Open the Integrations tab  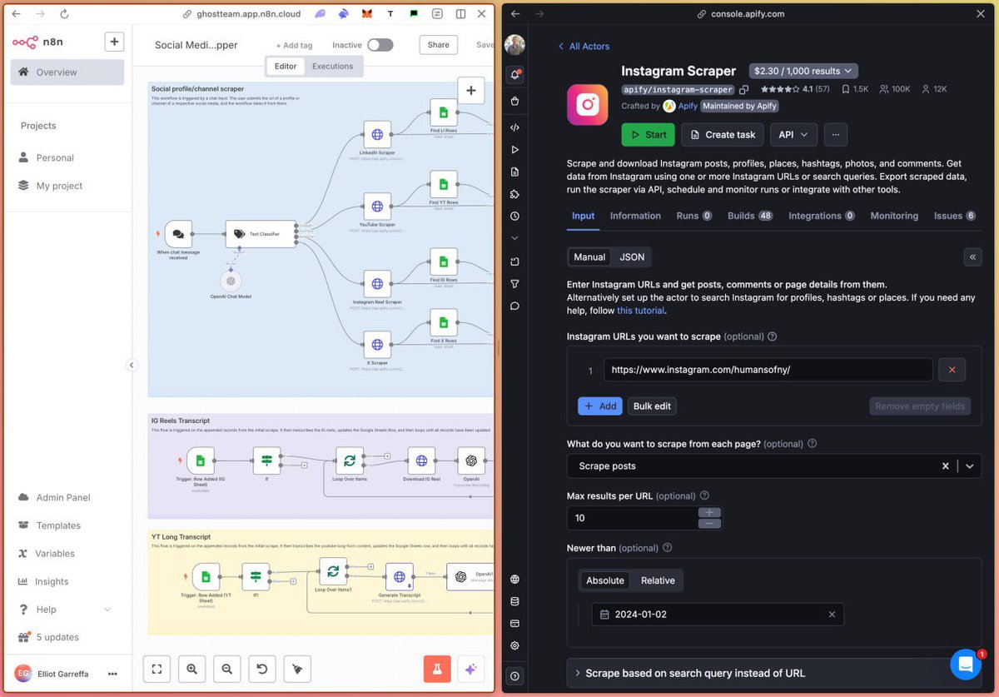822,216
